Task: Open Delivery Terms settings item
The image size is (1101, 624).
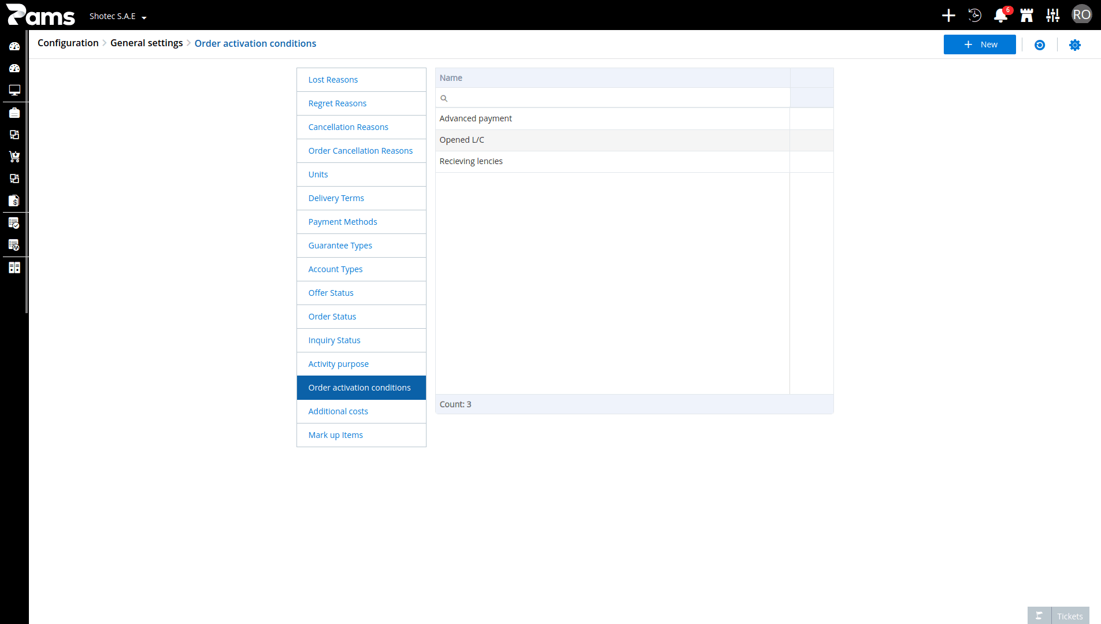Action: (x=361, y=198)
